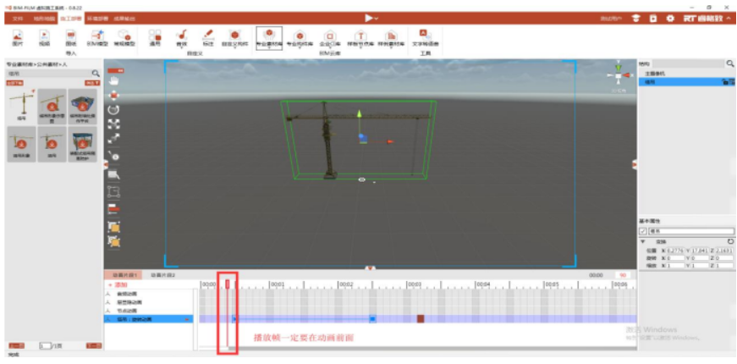
Task: Click the blue end keyframe on animation track
Action: (372, 319)
